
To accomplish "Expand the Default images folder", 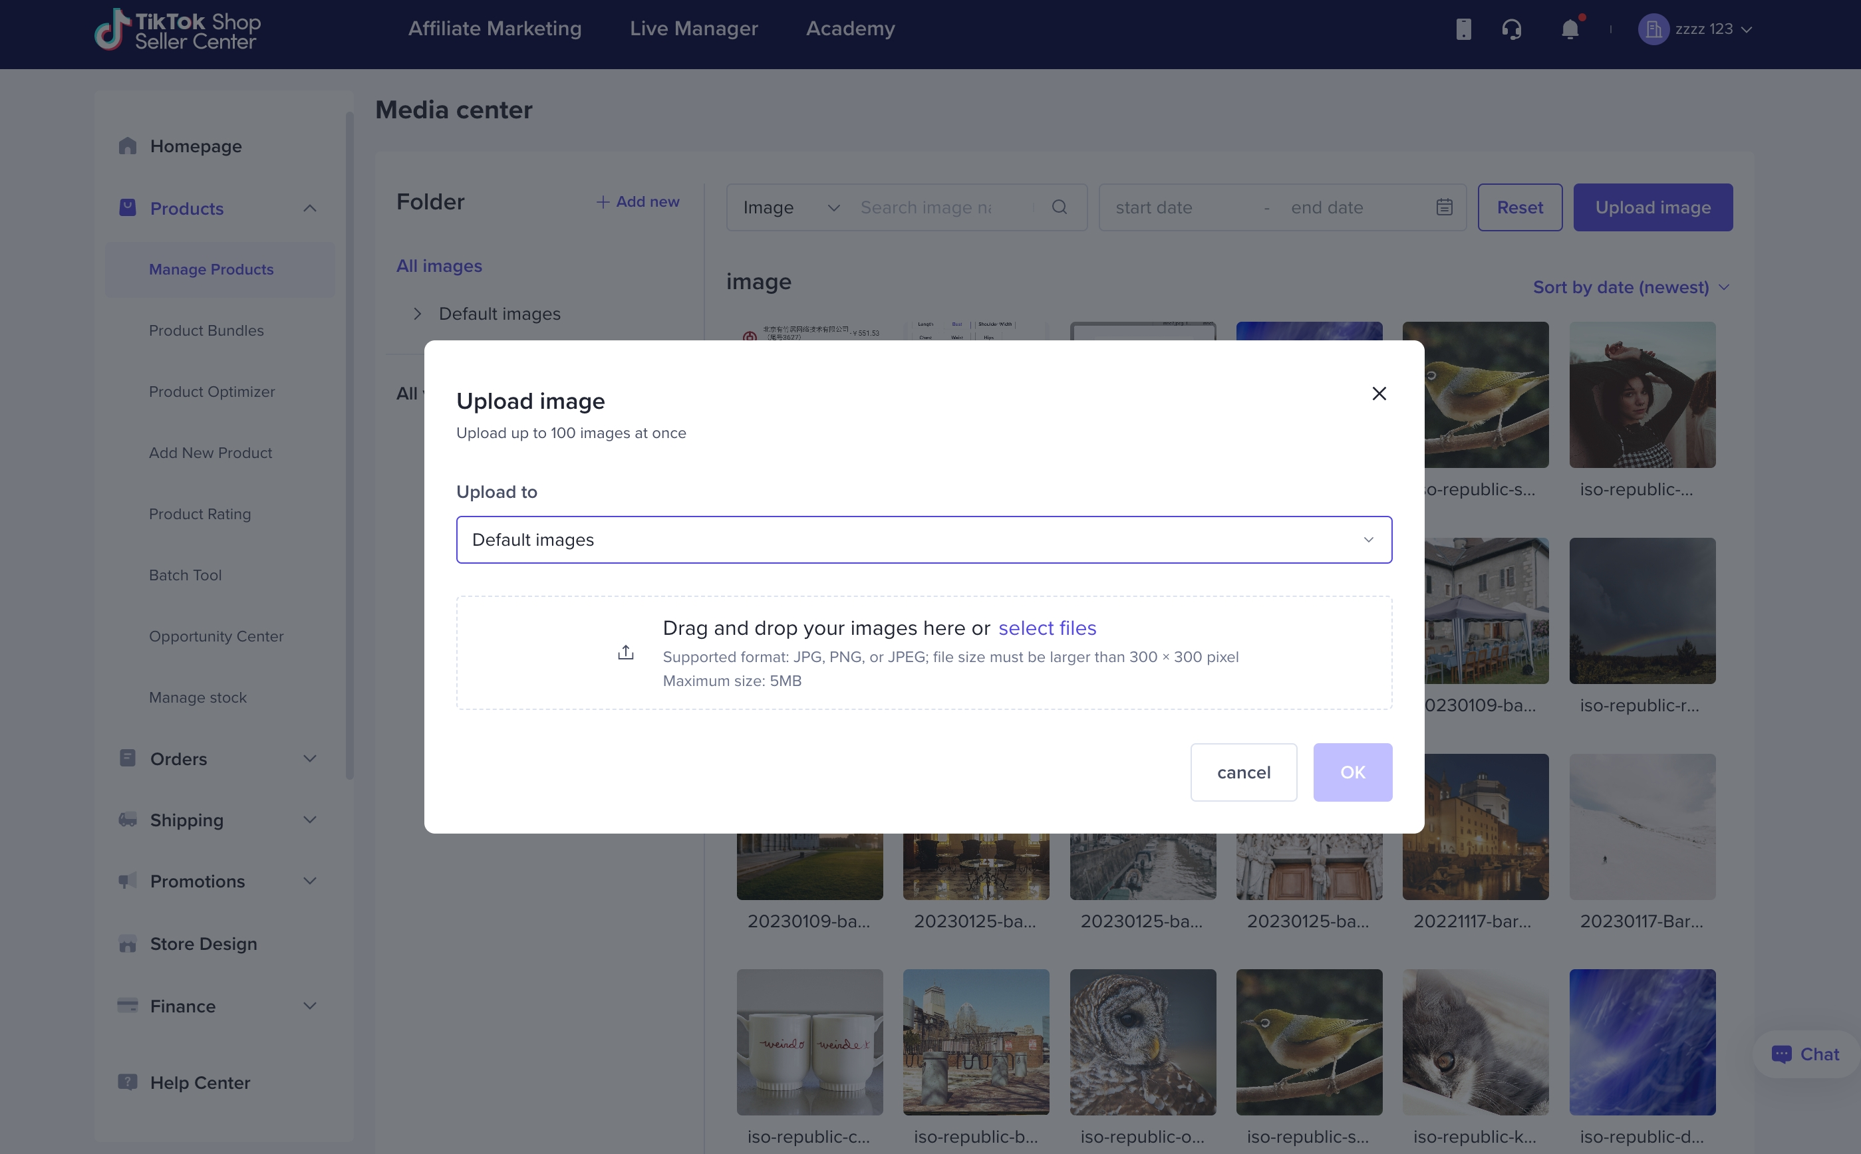I will point(417,314).
